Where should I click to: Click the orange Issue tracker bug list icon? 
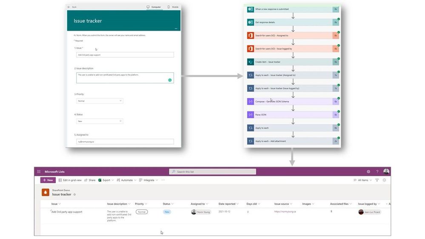(x=45, y=192)
